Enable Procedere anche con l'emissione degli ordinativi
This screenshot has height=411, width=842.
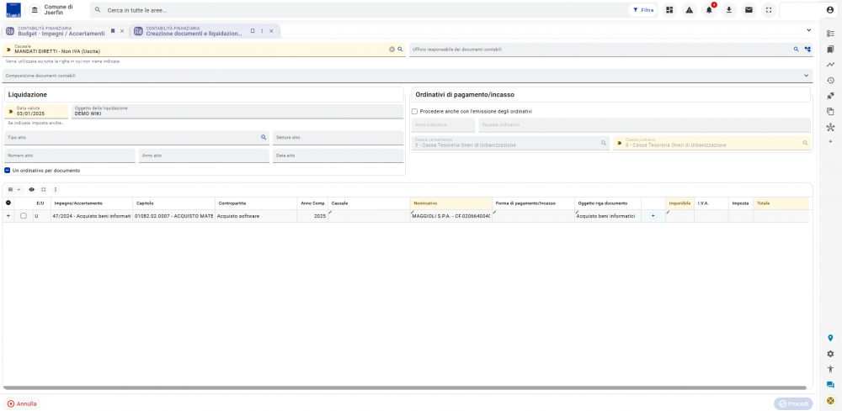click(414, 112)
